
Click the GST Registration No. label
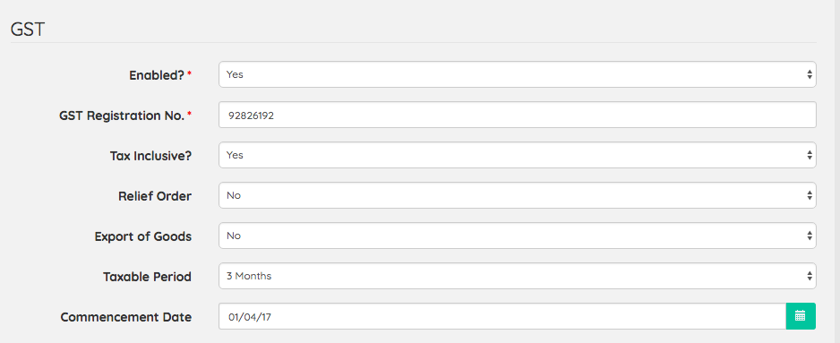coord(122,116)
